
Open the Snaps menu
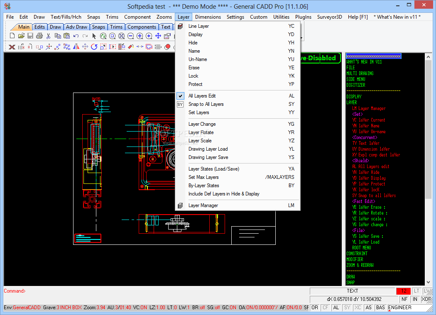click(93, 17)
